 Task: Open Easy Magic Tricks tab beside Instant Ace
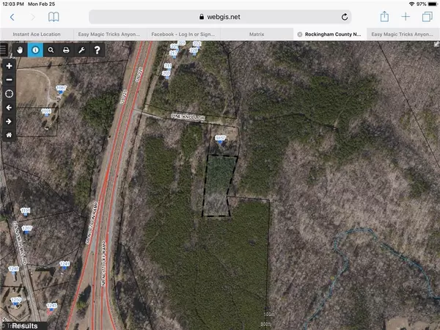[109, 34]
